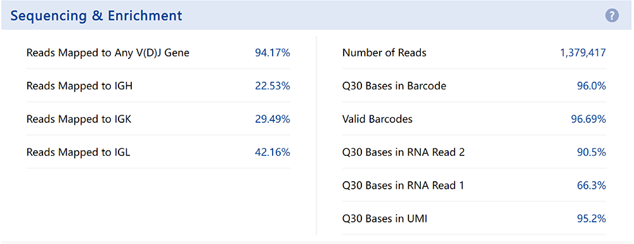
Task: Click the Reads Mapped to Any V(D)J Gene label
Action: (x=108, y=53)
